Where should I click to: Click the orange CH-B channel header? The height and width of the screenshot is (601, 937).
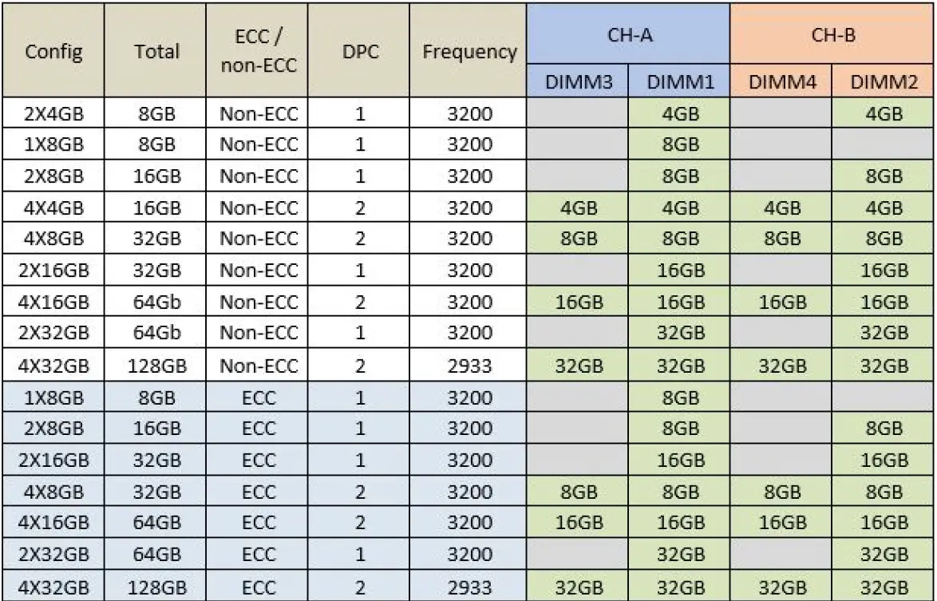coord(832,34)
